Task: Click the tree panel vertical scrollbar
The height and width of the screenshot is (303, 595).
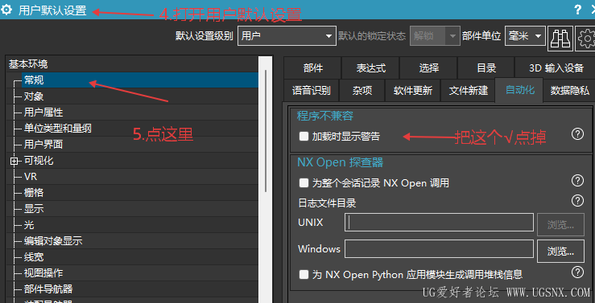Action: click(x=265, y=131)
